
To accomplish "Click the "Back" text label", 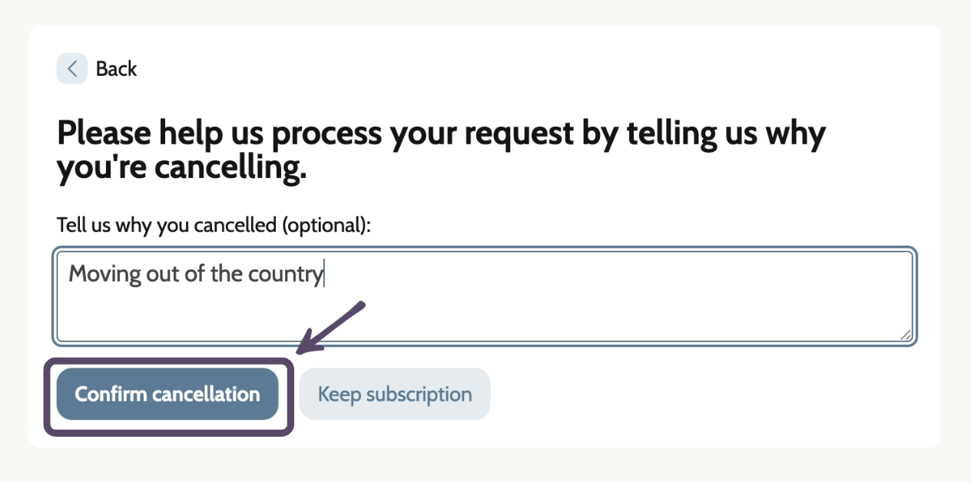I will click(x=116, y=68).
